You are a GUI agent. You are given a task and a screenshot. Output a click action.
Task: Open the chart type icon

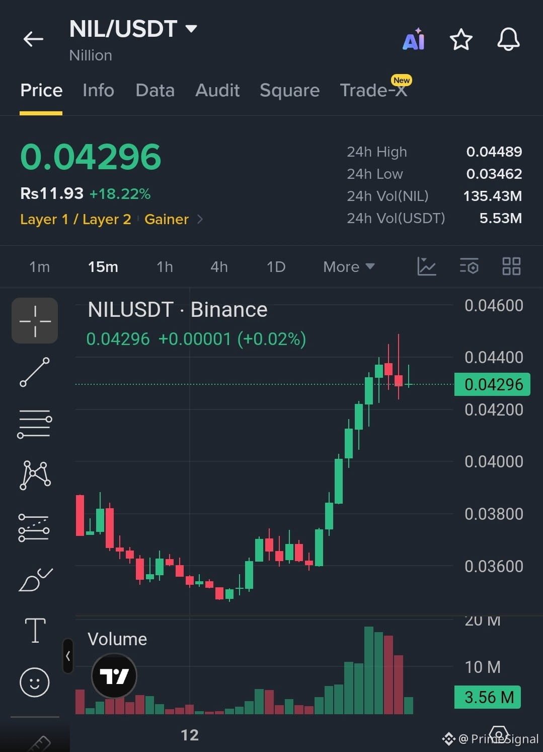point(427,266)
